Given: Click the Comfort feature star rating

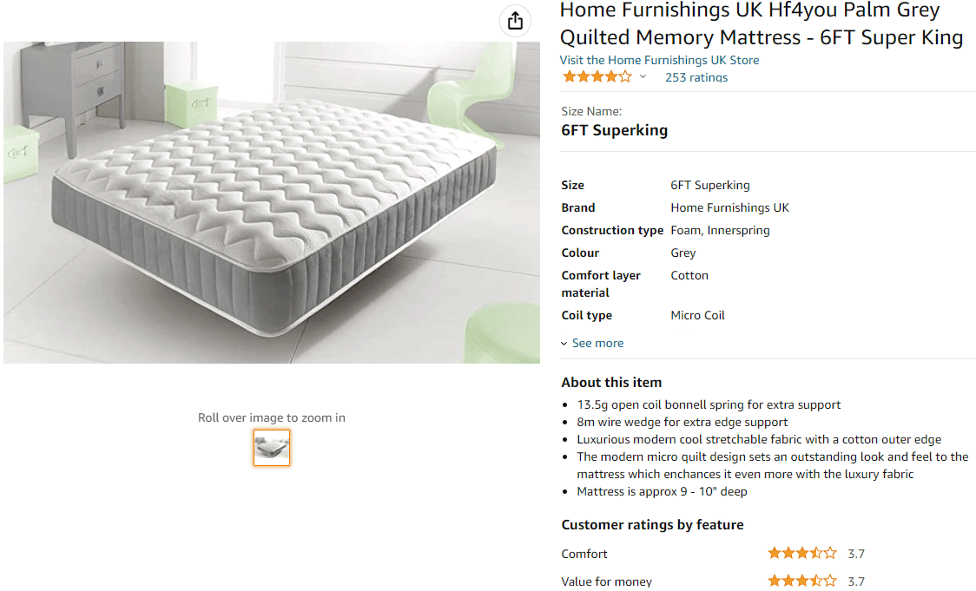Looking at the screenshot, I should [801, 553].
